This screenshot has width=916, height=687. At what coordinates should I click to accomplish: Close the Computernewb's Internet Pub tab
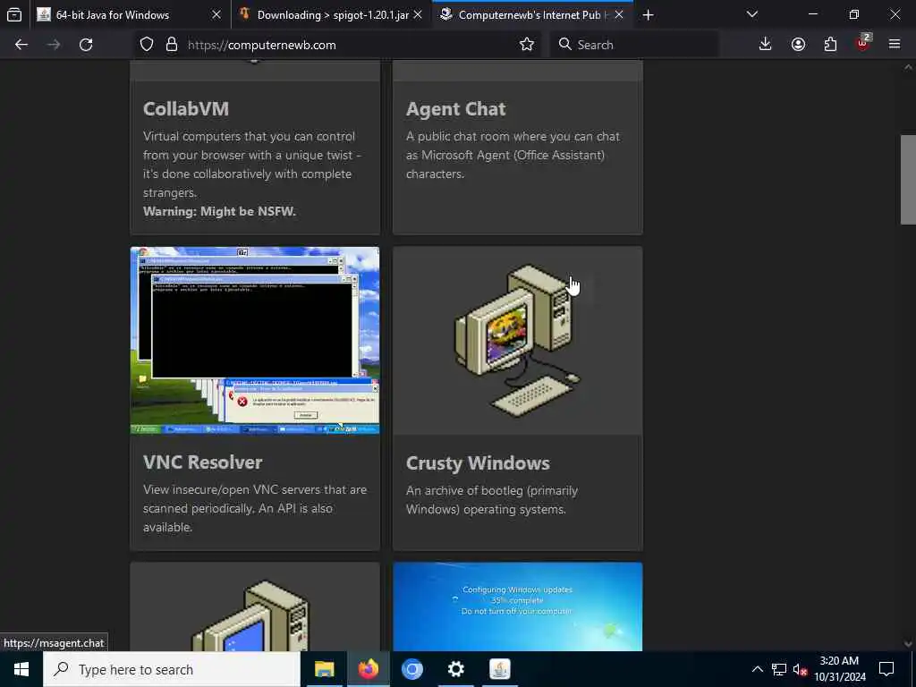click(619, 14)
